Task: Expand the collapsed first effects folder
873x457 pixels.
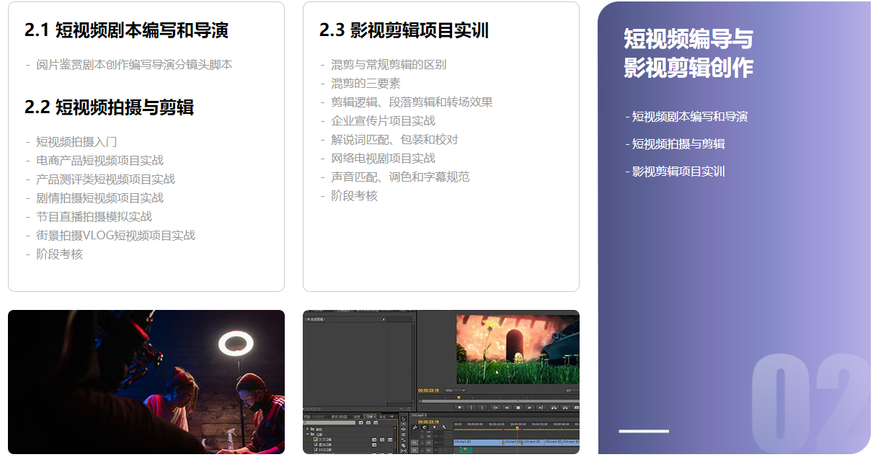Action: point(308,429)
